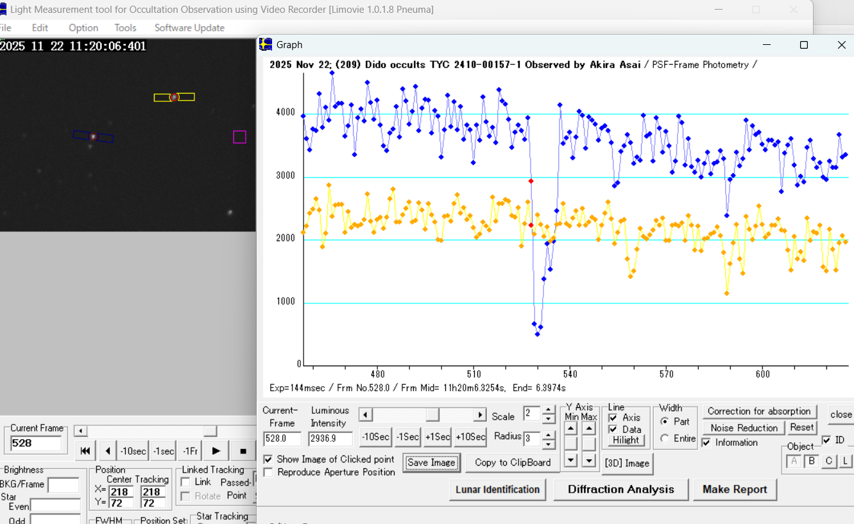Click graph scrollbar right arrow

click(479, 415)
